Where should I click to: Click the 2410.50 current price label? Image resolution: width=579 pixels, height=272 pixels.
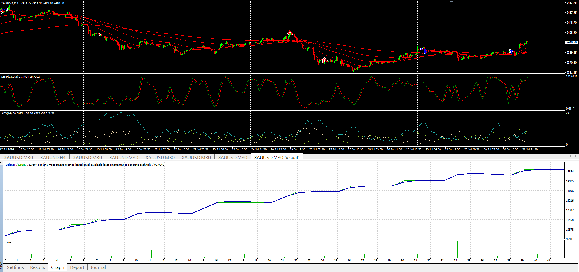click(571, 42)
